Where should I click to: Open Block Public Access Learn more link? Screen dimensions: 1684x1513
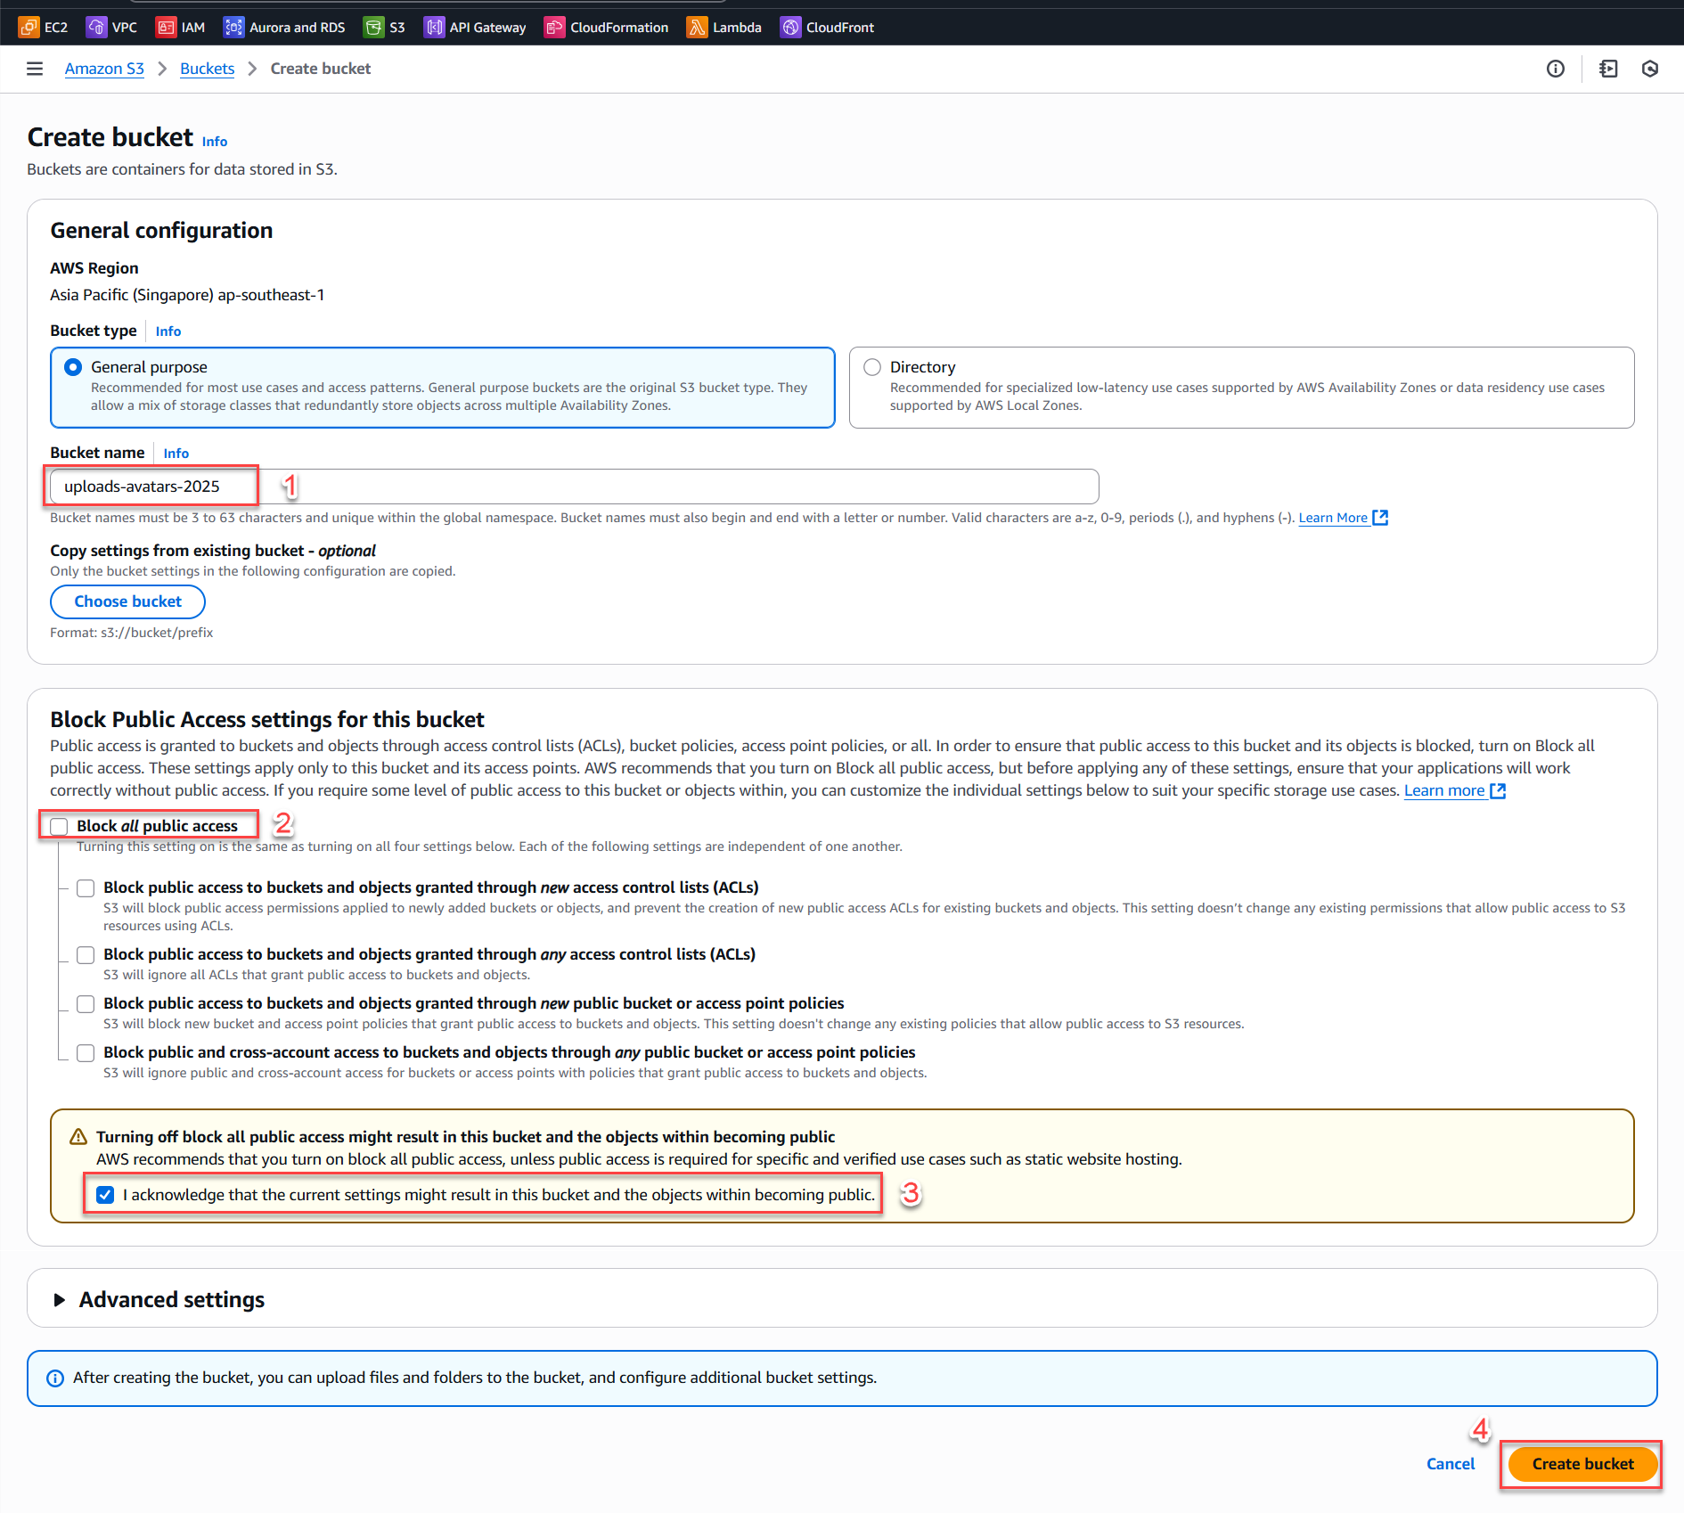(x=1444, y=790)
